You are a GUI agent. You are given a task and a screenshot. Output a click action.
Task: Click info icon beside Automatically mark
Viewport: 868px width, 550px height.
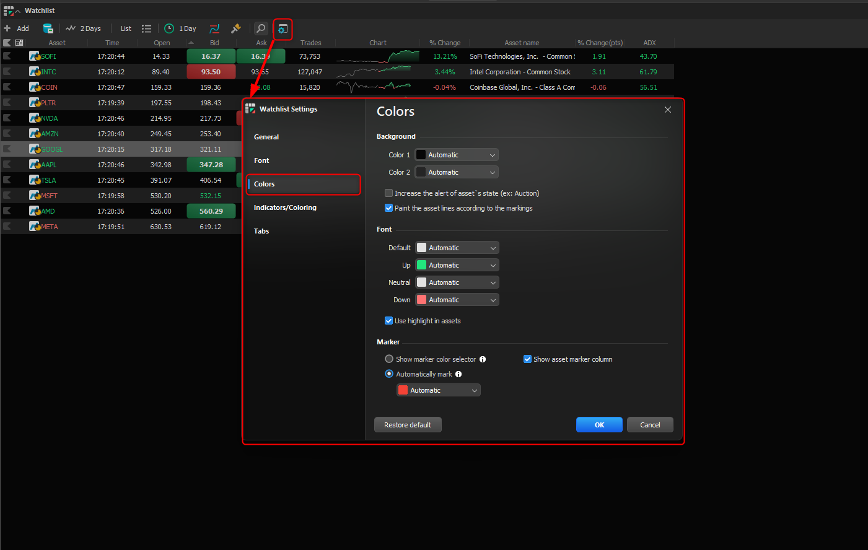click(x=458, y=374)
